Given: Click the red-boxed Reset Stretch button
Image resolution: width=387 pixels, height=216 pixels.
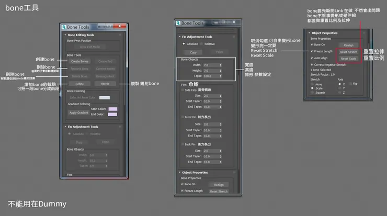Looking at the screenshot, I should pyautogui.click(x=348, y=52).
